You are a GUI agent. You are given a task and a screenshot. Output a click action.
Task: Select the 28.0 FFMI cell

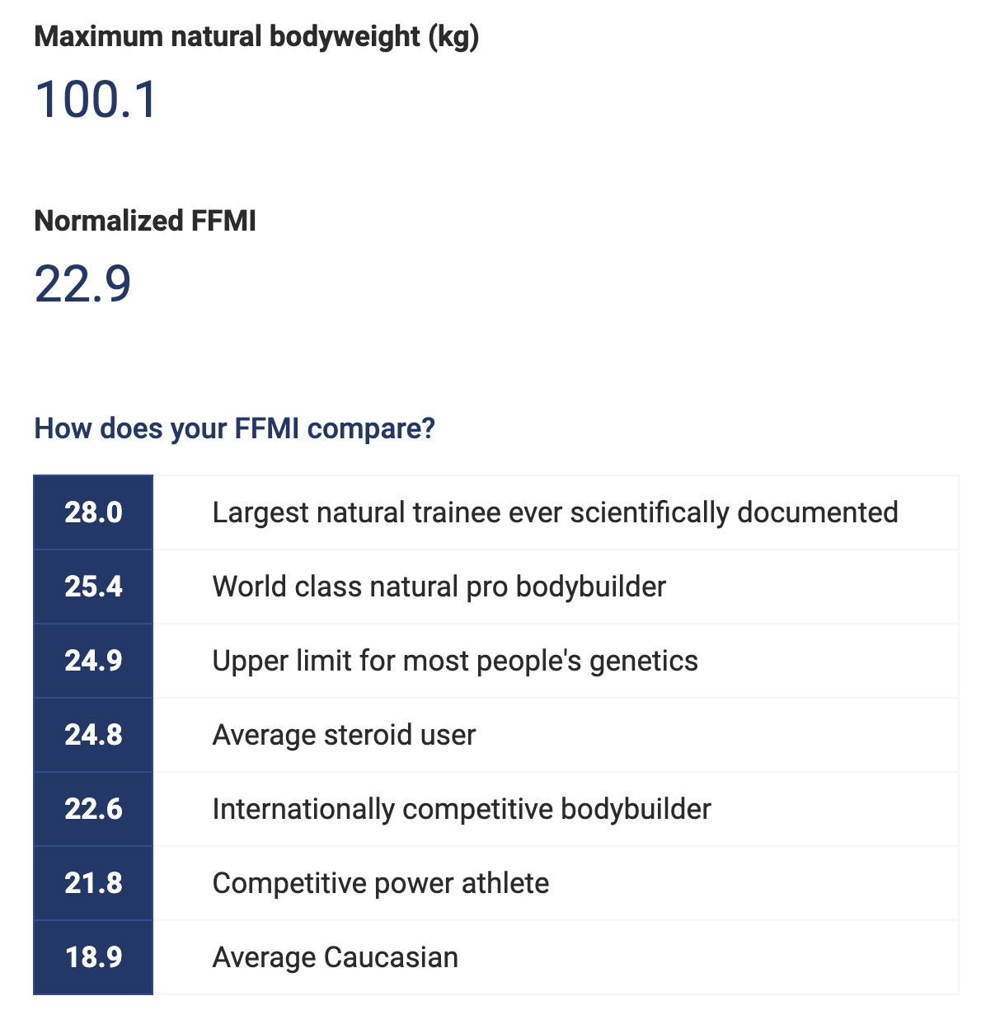tap(93, 512)
